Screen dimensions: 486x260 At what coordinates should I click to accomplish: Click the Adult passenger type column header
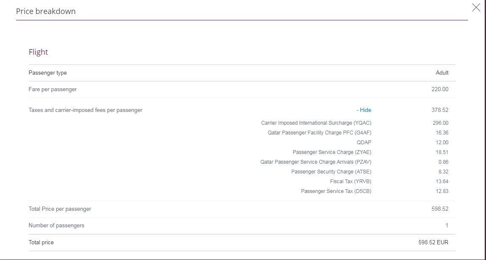[x=442, y=73]
